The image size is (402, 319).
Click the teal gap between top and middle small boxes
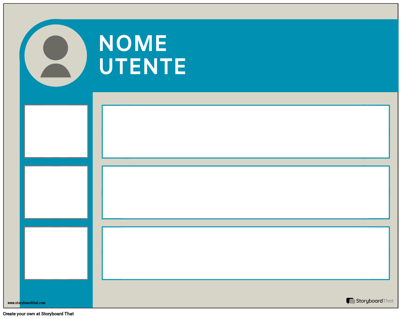(x=56, y=162)
